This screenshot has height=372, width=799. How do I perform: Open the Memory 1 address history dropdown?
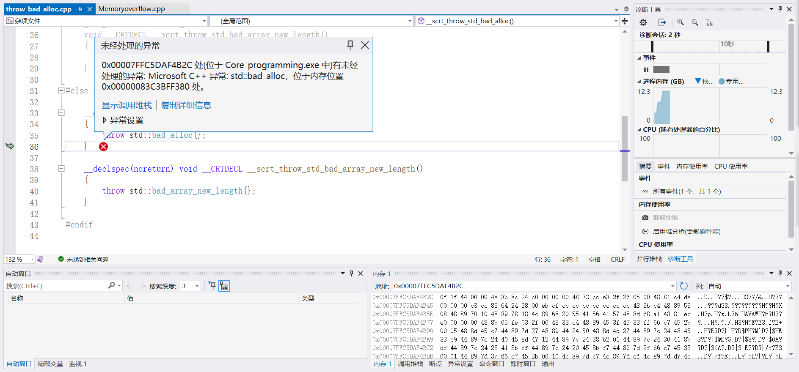[673, 286]
